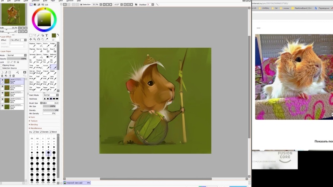Click the Navigator preview thumbnail
Image resolution: width=333 pixels, height=187 pixels.
[13, 15]
